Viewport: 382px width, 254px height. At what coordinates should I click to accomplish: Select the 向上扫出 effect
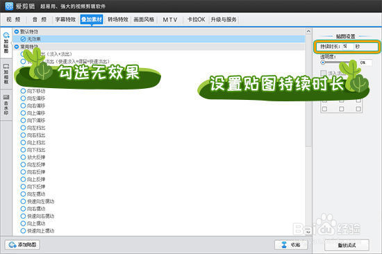pos(33,142)
